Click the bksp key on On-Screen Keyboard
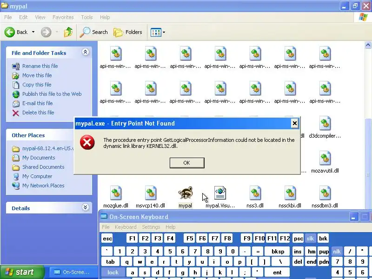The image size is (372, 279). [278, 252]
